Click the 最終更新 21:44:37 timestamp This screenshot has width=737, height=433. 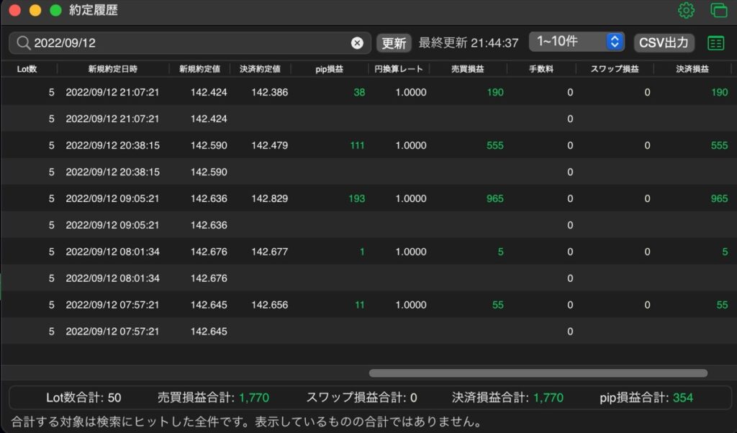(468, 42)
